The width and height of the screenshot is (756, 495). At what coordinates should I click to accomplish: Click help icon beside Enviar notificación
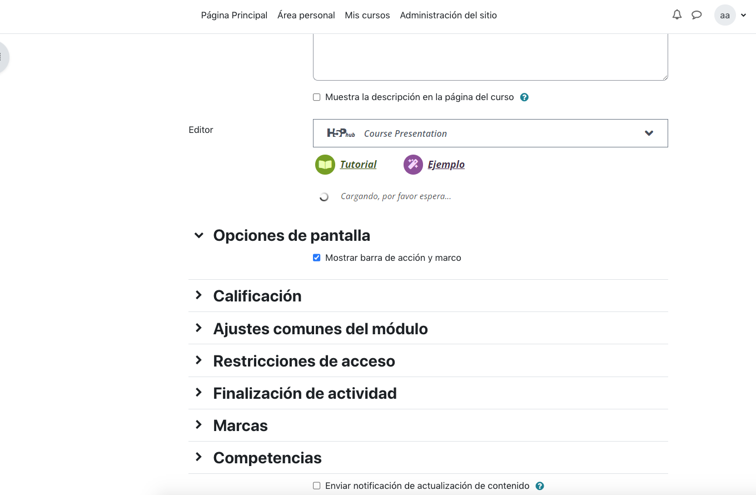coord(539,486)
